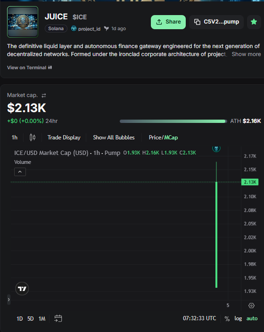Open the candlestick chart style menu
264x332 pixels.
pos(32,138)
